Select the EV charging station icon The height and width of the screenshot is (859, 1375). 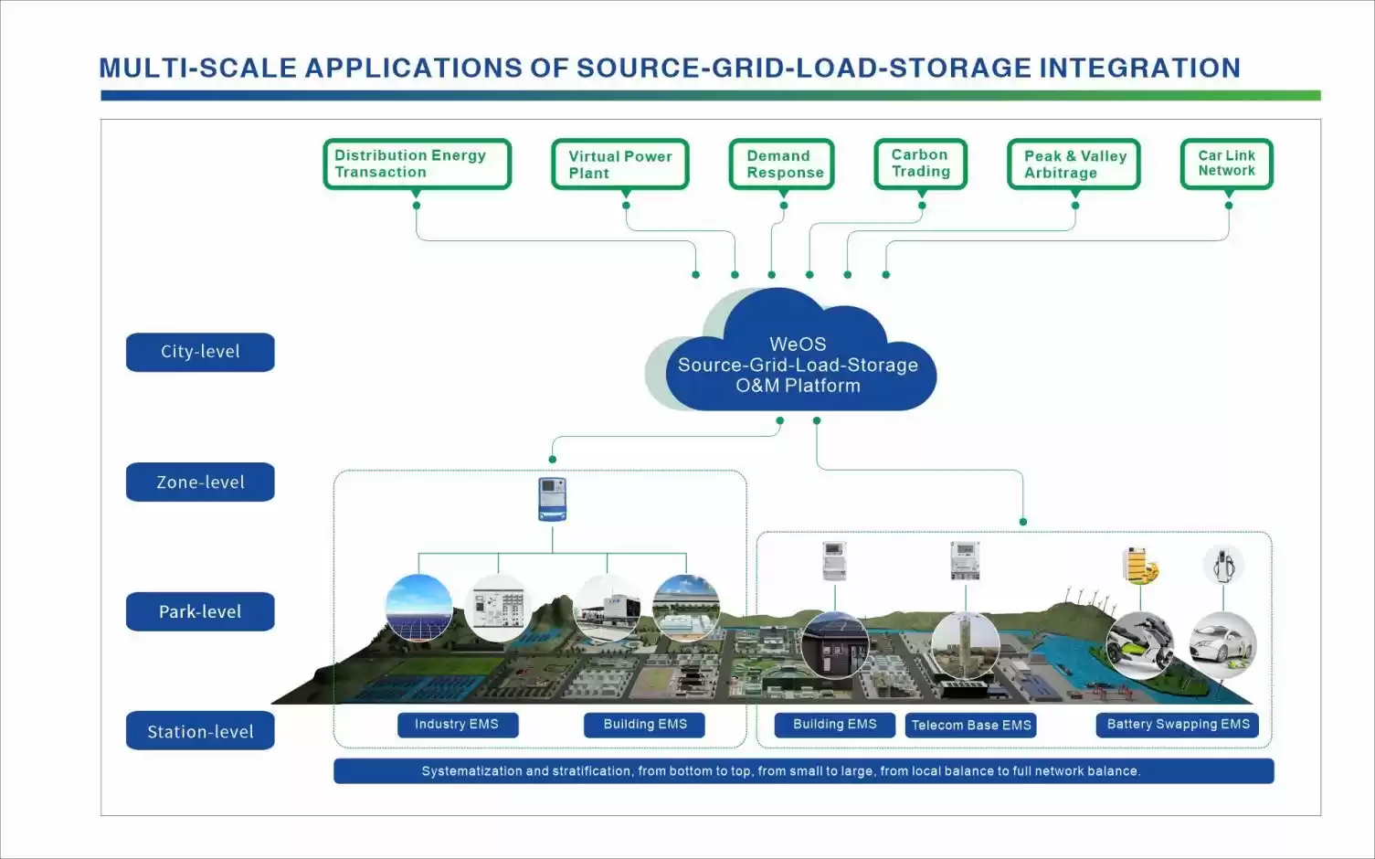point(1223,565)
